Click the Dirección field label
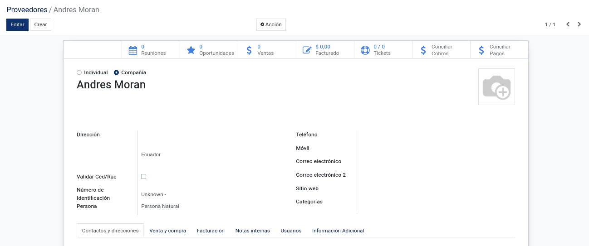The width and height of the screenshot is (589, 246). point(88,135)
